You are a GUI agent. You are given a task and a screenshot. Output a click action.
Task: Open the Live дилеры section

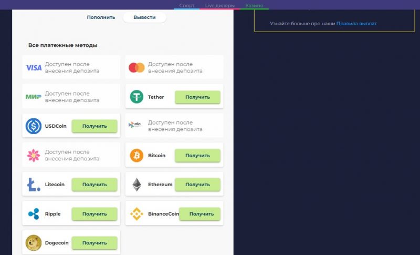(219, 5)
